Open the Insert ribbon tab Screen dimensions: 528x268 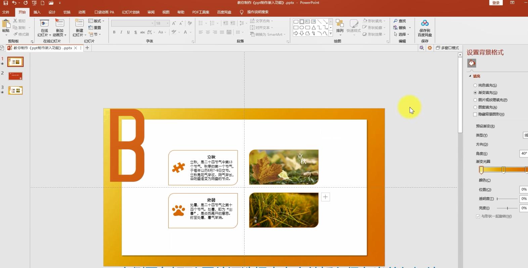(37, 12)
